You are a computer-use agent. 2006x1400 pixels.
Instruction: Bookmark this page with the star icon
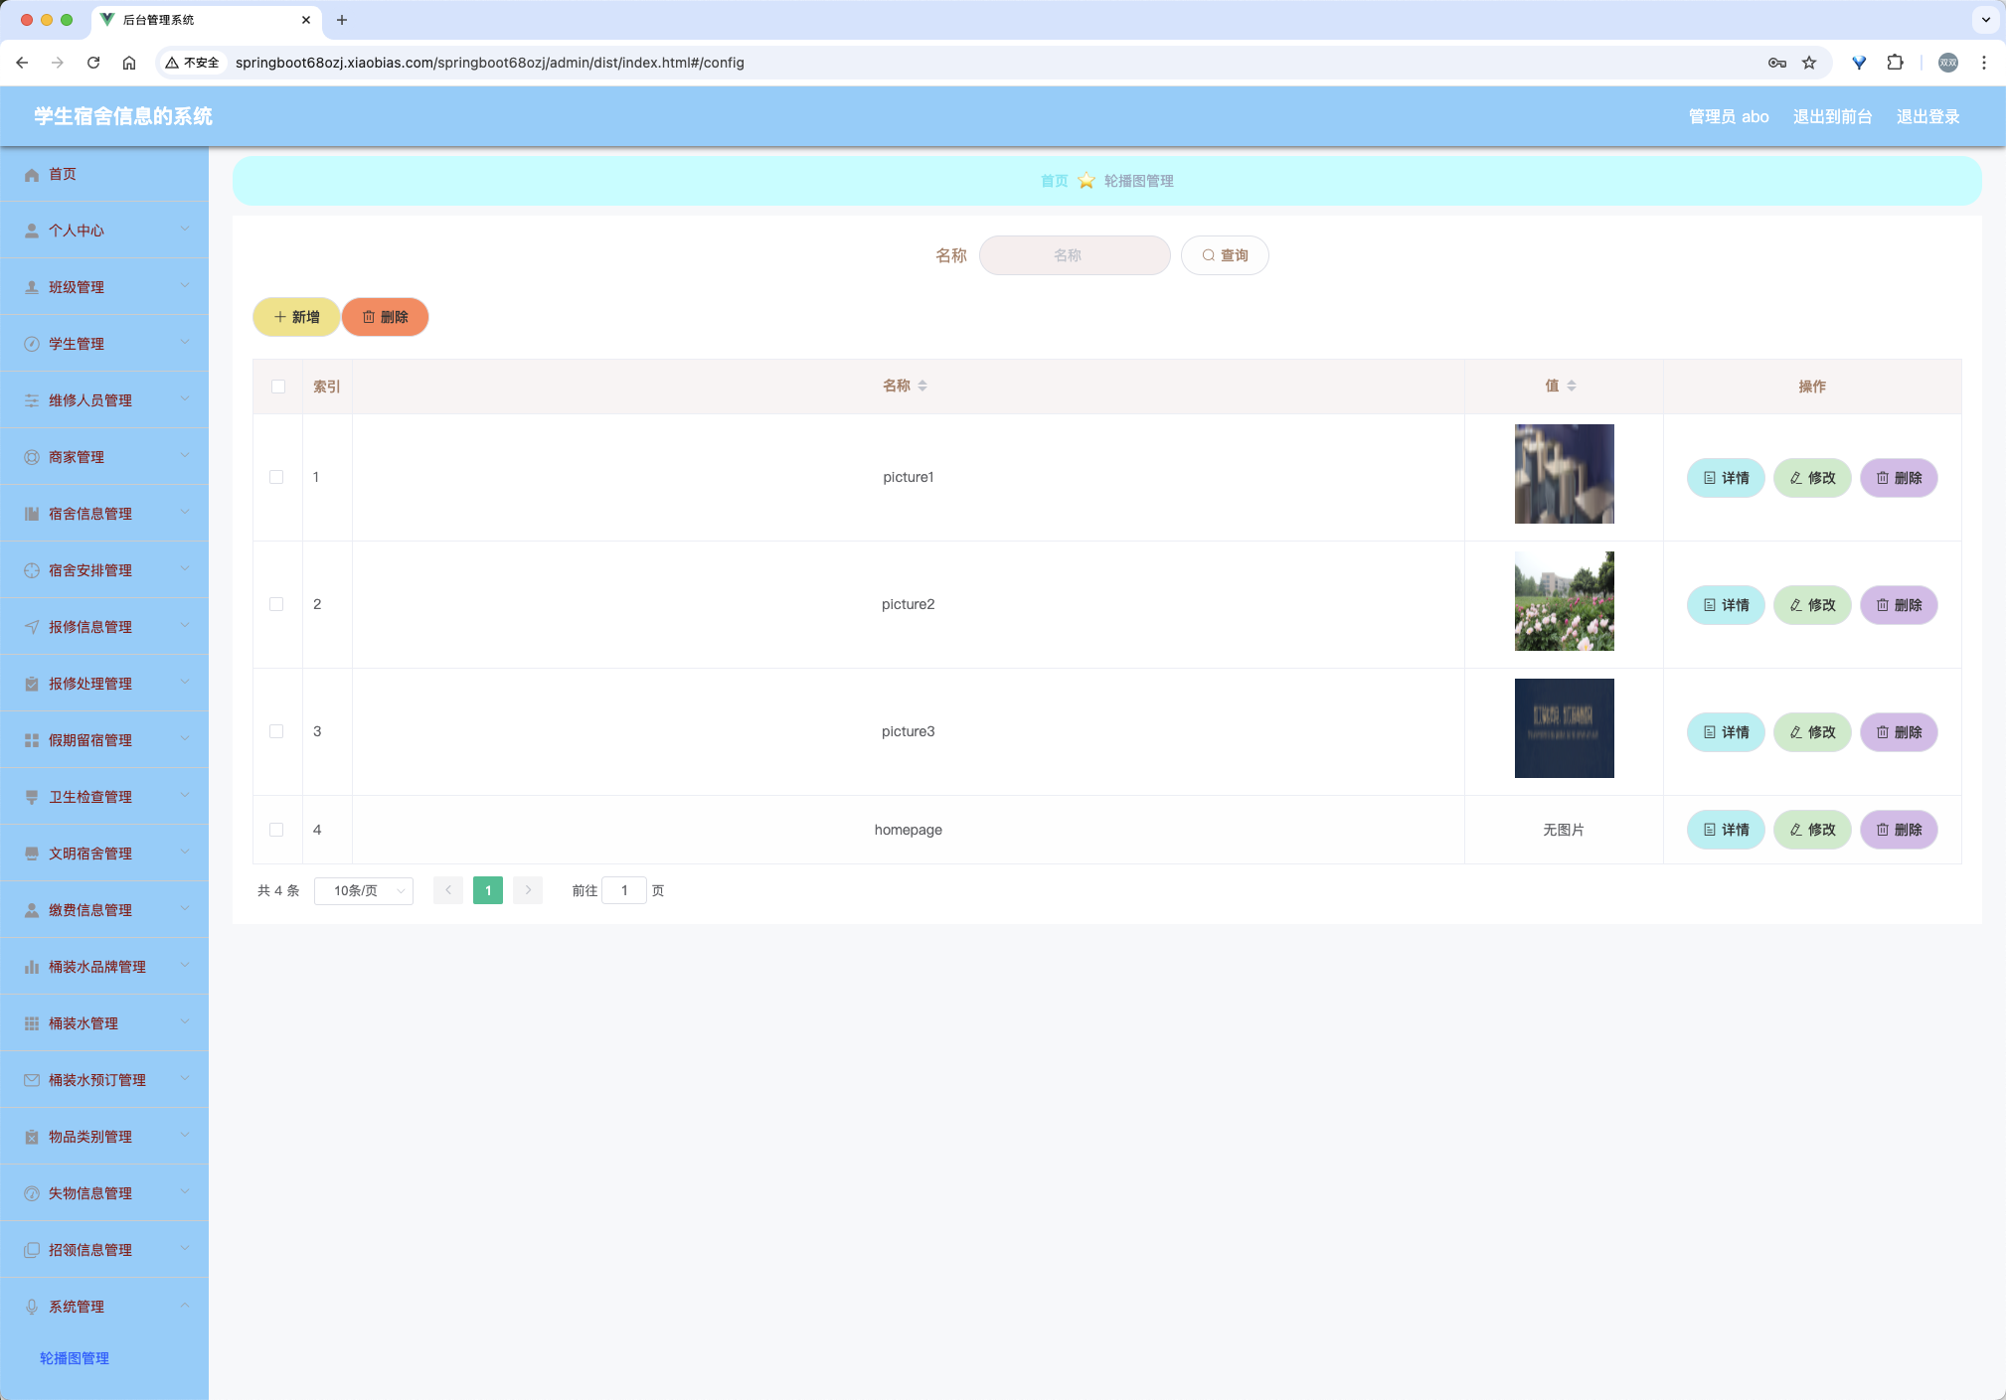click(x=1809, y=63)
